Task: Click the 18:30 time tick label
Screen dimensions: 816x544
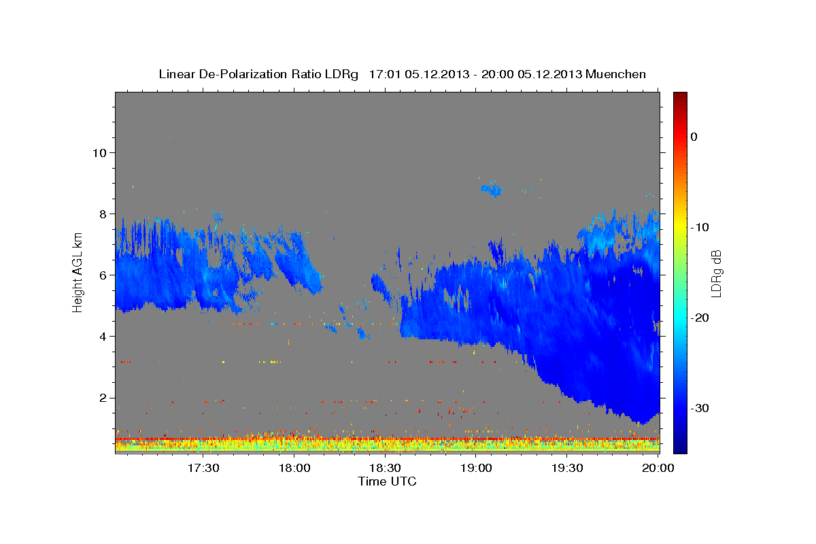Action: tap(386, 469)
